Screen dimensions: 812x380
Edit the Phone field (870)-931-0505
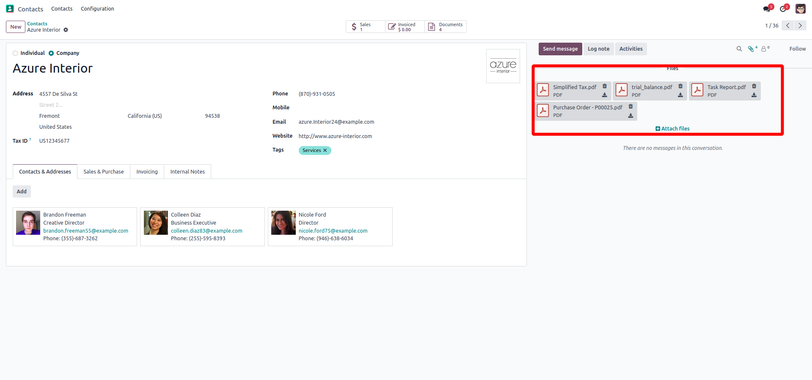[x=408, y=94]
